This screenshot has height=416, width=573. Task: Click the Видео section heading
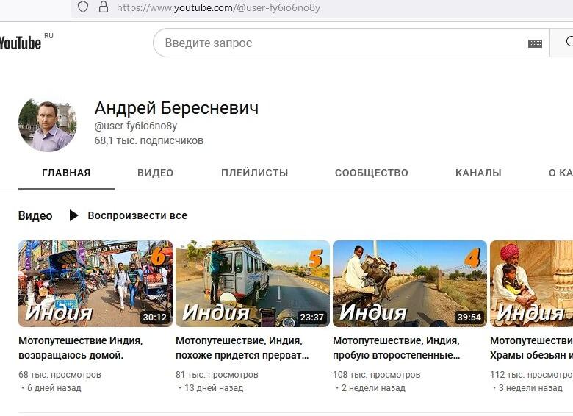pyautogui.click(x=35, y=215)
